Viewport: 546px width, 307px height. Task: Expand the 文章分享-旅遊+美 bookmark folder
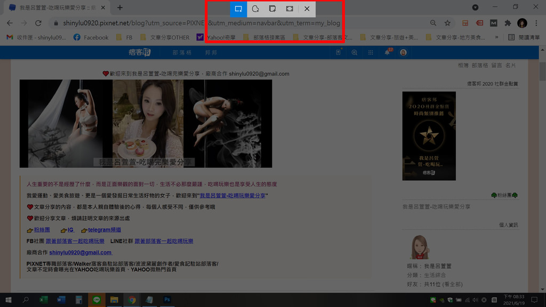coord(389,37)
